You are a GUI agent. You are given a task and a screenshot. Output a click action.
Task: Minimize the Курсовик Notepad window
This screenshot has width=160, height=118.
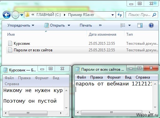coord(42,69)
